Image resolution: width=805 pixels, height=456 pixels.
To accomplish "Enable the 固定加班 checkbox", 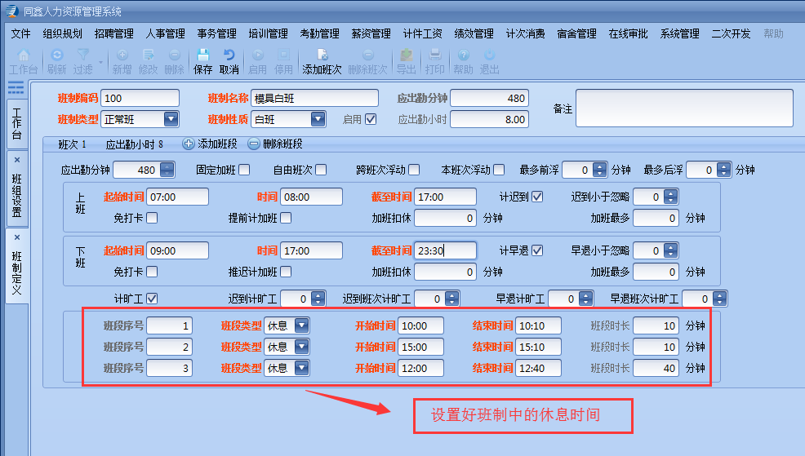I will click(x=244, y=170).
